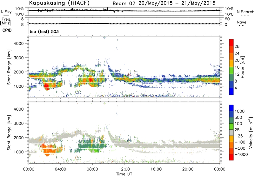Click the '-25' label on Velocity color bar

[x=239, y=136]
